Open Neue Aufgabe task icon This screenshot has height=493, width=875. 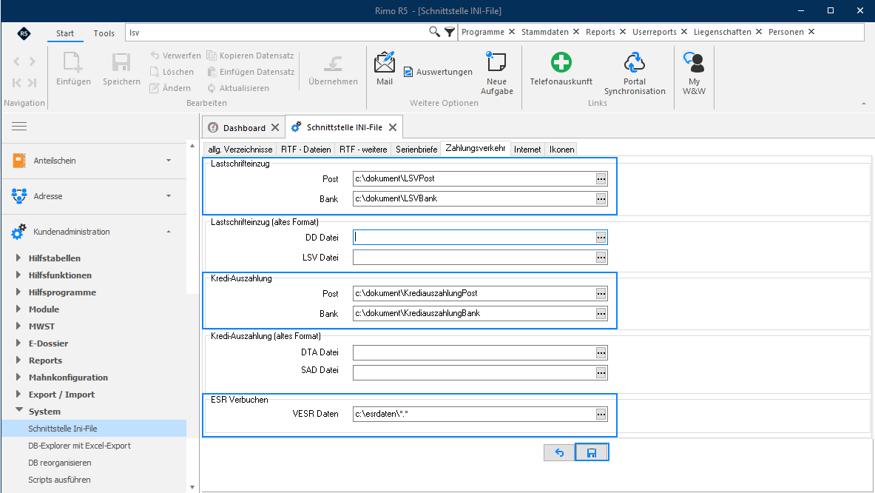click(496, 61)
